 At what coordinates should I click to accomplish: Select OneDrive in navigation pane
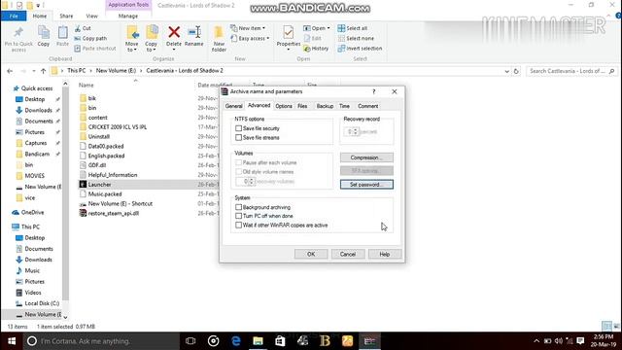coord(32,212)
